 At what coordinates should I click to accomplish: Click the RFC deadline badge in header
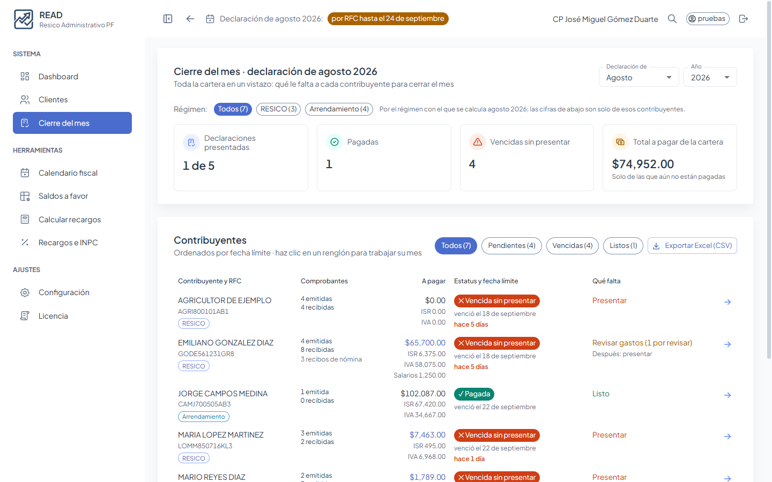pyautogui.click(x=388, y=19)
